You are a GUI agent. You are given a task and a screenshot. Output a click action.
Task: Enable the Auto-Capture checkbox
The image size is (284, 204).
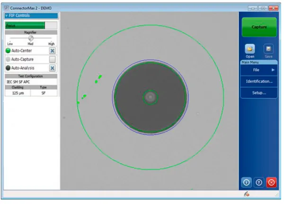[x=53, y=59]
